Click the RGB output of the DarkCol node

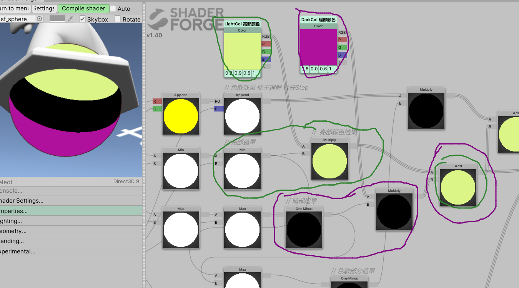(x=342, y=32)
